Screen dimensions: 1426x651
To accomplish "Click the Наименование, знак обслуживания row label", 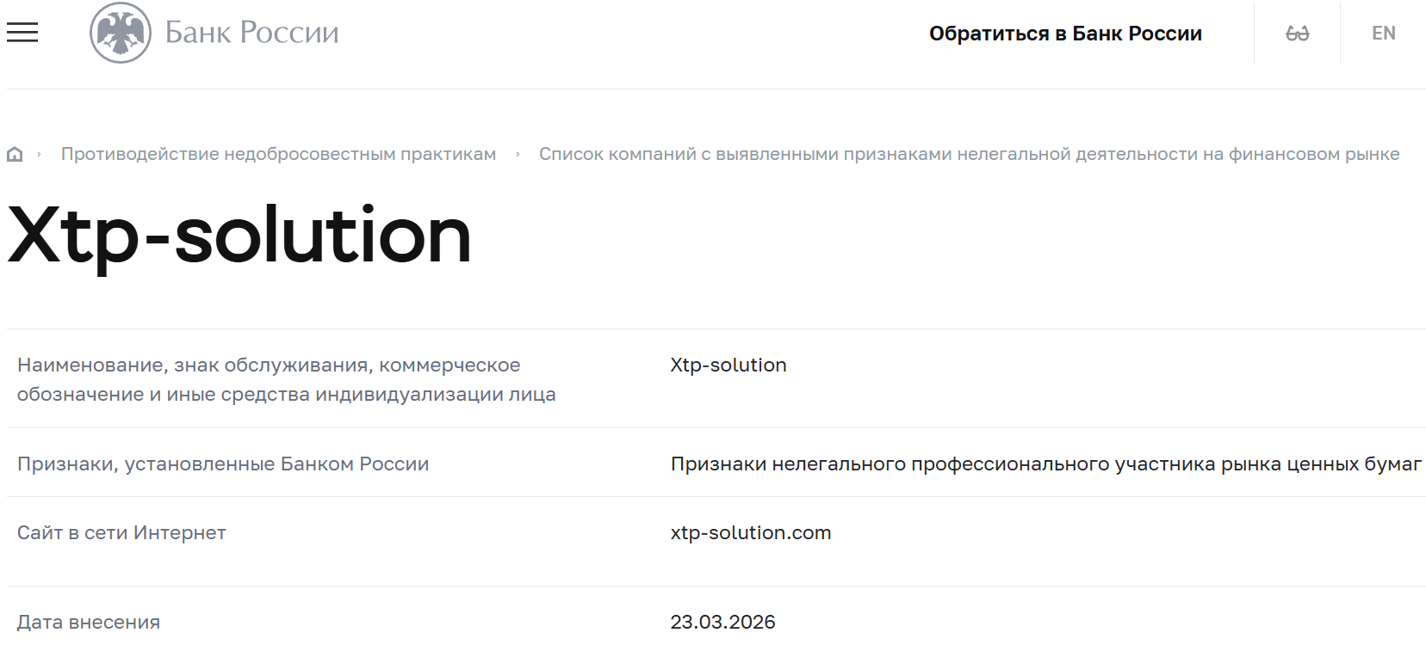I will [286, 379].
